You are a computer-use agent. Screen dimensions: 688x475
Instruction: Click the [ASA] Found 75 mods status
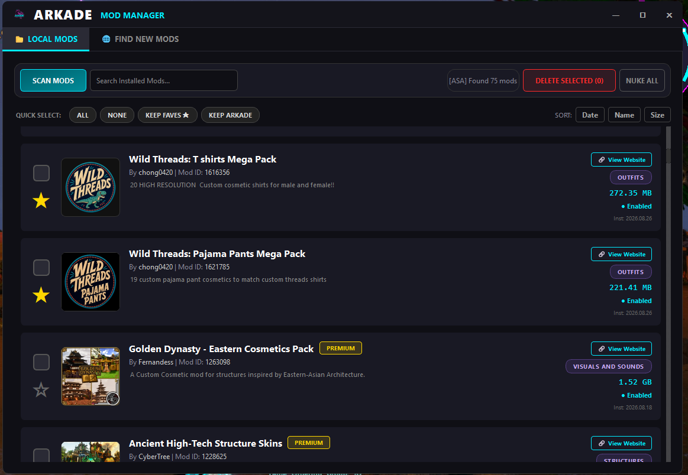tap(483, 80)
